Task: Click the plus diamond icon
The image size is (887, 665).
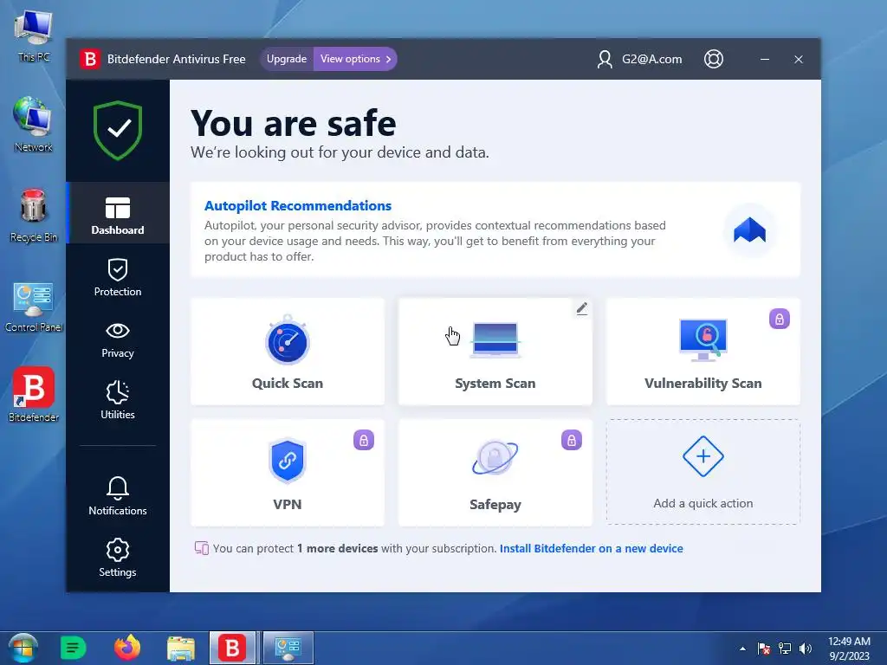Action: (x=703, y=456)
